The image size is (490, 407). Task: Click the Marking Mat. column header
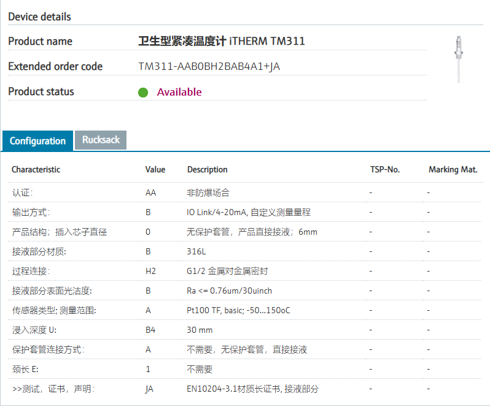pyautogui.click(x=453, y=169)
